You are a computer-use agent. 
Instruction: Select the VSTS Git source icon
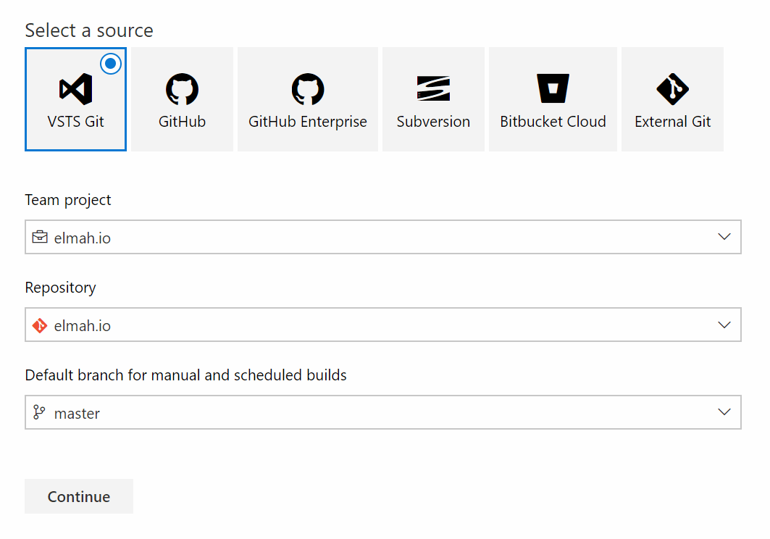pyautogui.click(x=75, y=89)
